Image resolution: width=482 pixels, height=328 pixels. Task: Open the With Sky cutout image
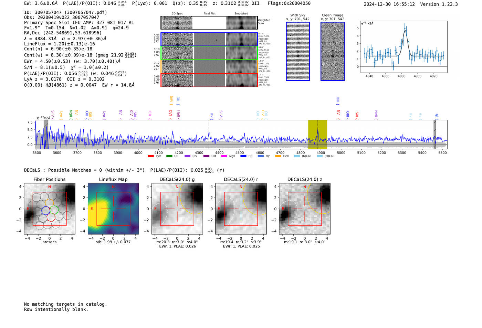pos(298,51)
